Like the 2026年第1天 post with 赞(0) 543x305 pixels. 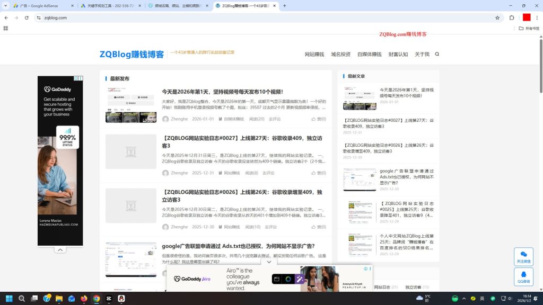(x=319, y=119)
